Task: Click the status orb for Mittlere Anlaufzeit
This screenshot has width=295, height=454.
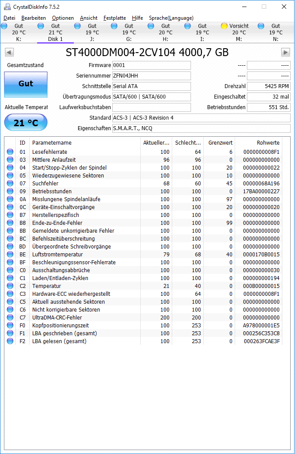Action: pyautogui.click(x=10, y=159)
